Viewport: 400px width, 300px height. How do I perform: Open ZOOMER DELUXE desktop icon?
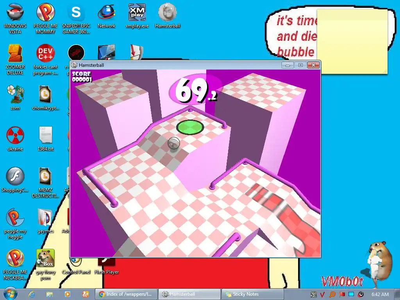coord(15,60)
